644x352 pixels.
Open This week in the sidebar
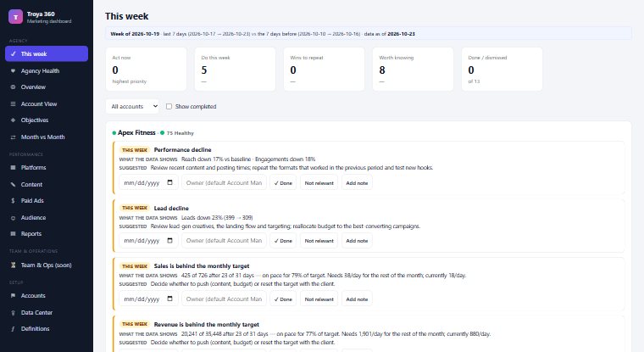click(x=47, y=54)
